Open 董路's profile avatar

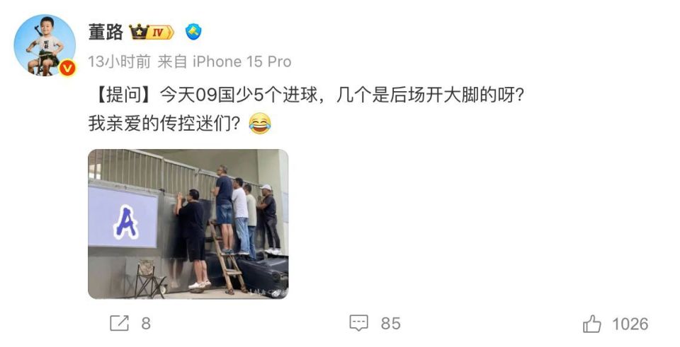click(x=45, y=45)
